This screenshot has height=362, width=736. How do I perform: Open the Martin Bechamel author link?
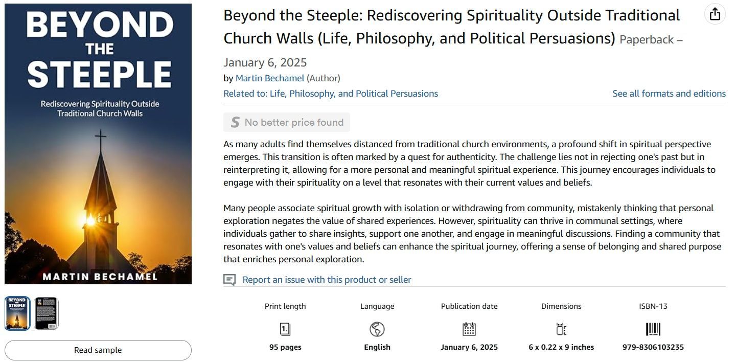click(x=270, y=78)
